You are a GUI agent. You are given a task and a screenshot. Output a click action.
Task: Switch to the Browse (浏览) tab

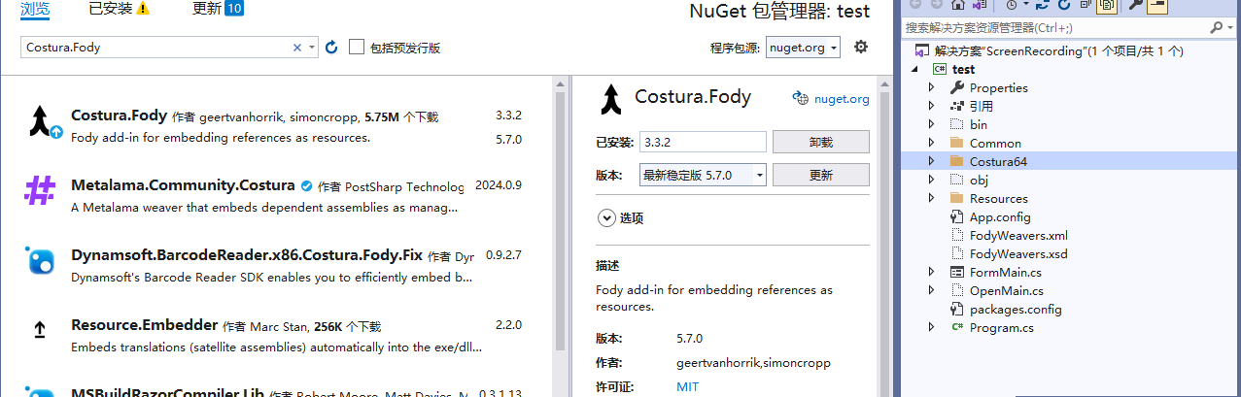[36, 9]
